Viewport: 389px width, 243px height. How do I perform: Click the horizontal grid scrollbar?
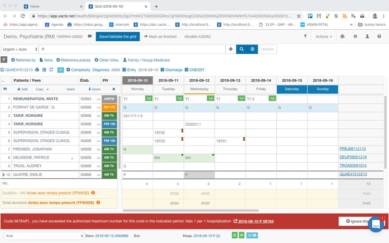[x=191, y=211]
